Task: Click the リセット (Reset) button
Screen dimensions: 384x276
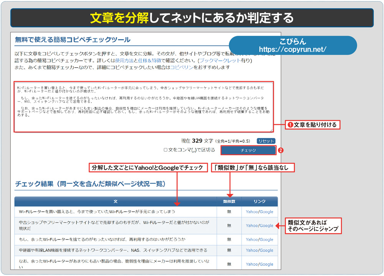Action: point(266,141)
